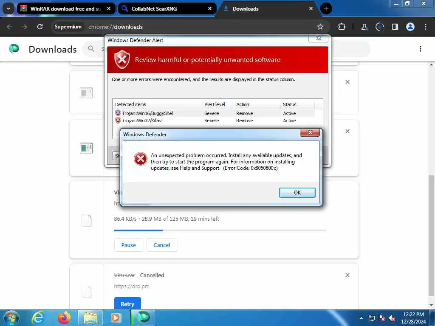The width and height of the screenshot is (435, 326).
Task: Remove the Virus.rar entry from the list
Action: pyautogui.click(x=347, y=275)
